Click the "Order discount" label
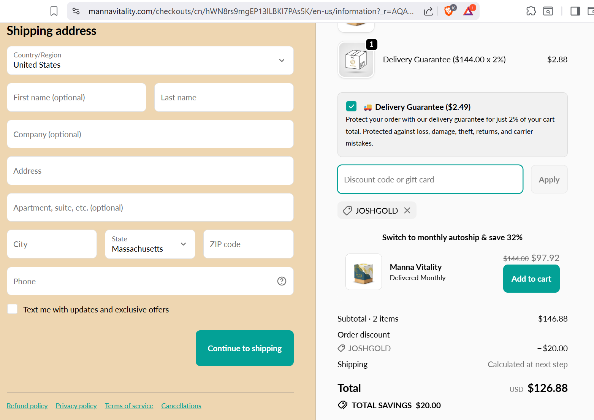 click(364, 335)
